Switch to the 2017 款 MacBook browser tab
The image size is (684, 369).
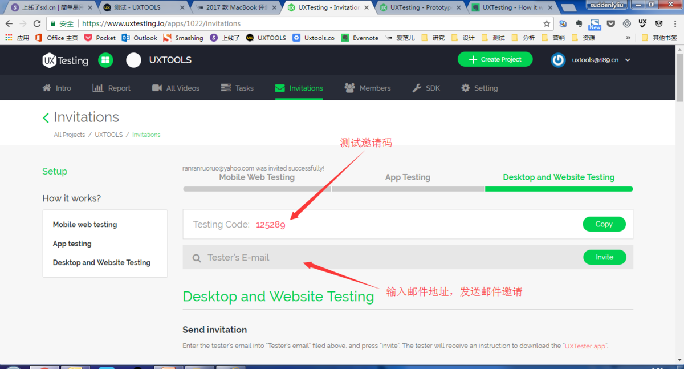tap(235, 7)
